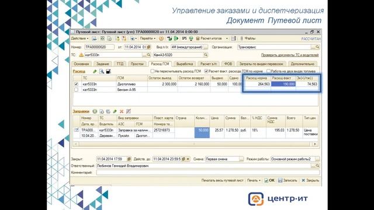Click magnifier icon in Ответственный field
This screenshot has width=374, height=210.
317,166
